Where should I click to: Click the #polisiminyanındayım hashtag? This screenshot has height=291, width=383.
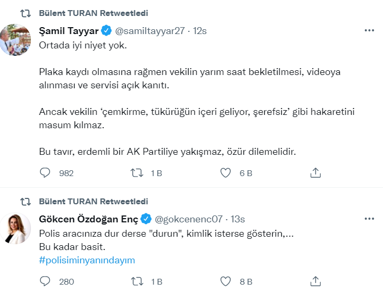(87, 260)
